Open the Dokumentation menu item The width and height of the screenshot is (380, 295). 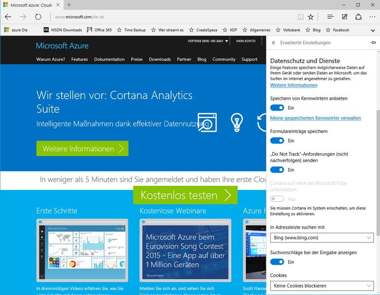pyautogui.click(x=109, y=59)
